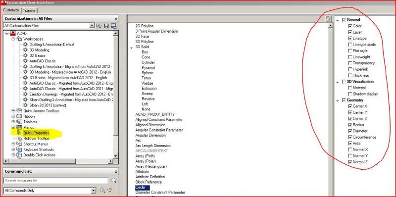Screen dimensions: 396x197
Task: Click the Search command list field
Action: tap(55, 181)
